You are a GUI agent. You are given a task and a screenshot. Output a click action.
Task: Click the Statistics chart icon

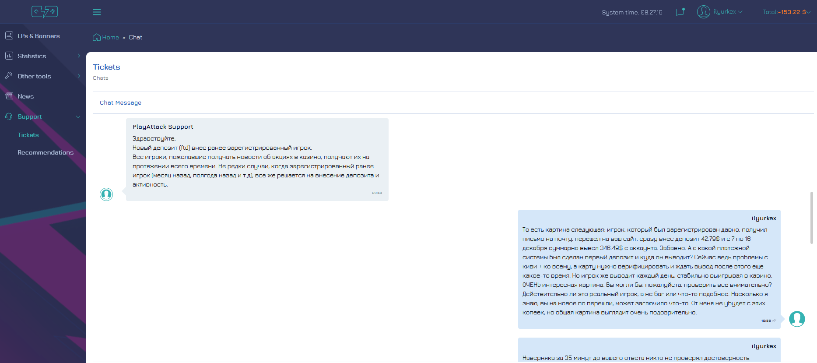[x=9, y=56]
